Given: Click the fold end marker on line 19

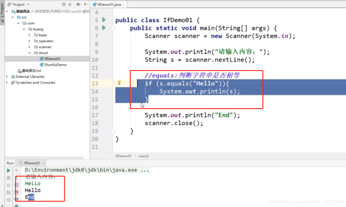Looking at the screenshot, I should [113, 131].
